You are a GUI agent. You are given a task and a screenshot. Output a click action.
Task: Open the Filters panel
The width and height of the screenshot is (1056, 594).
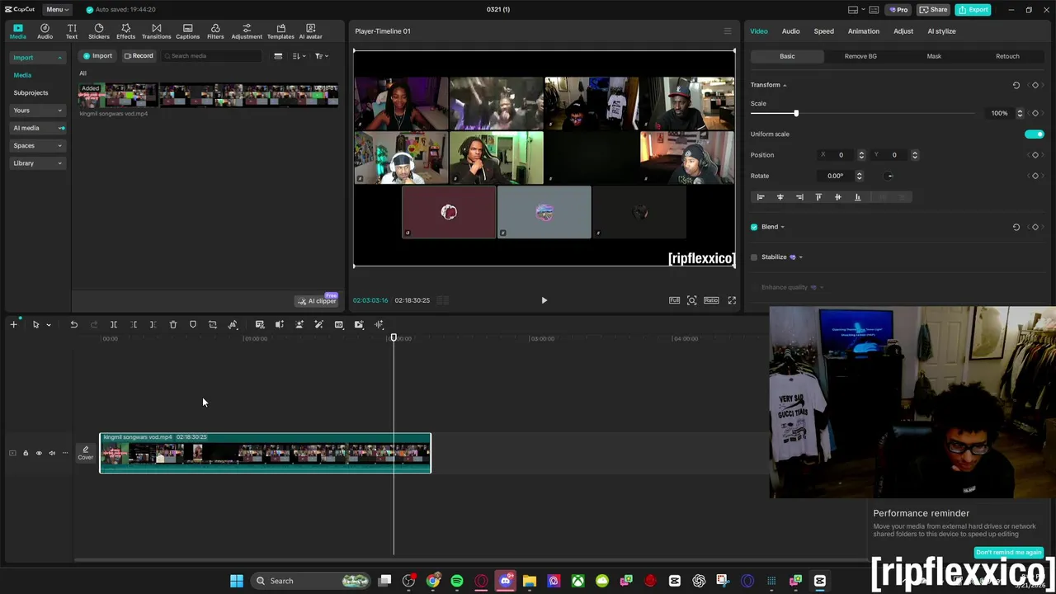point(215,31)
